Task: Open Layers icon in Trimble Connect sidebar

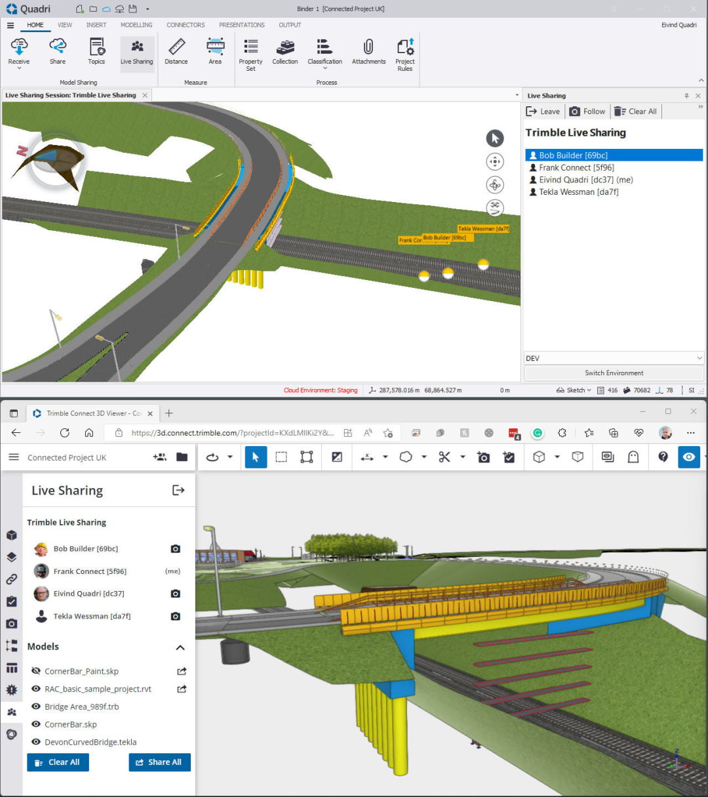Action: [x=12, y=558]
